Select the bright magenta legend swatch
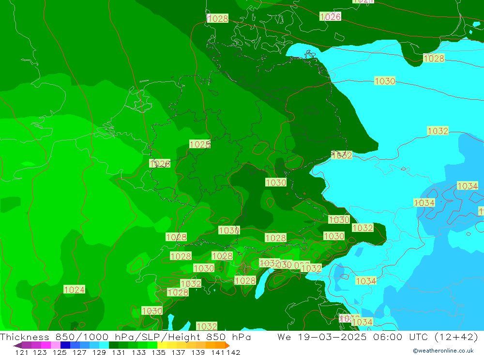This screenshot has width=484, height=355. click(45, 345)
